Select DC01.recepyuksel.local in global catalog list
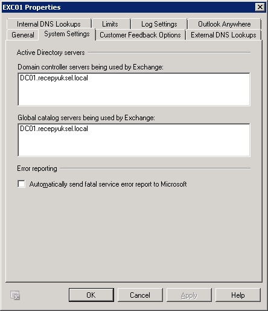The width and height of the screenshot is (268, 311). (54, 129)
